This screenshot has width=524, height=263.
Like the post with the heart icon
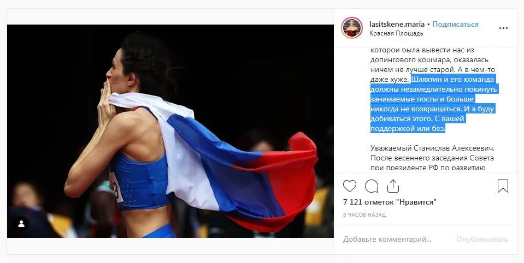point(350,186)
